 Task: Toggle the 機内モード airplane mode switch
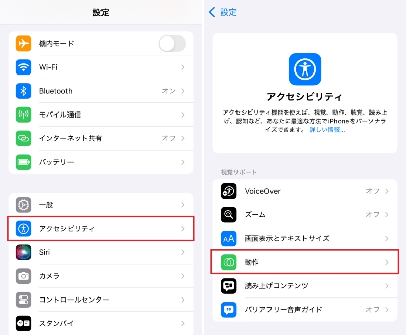[x=172, y=44]
